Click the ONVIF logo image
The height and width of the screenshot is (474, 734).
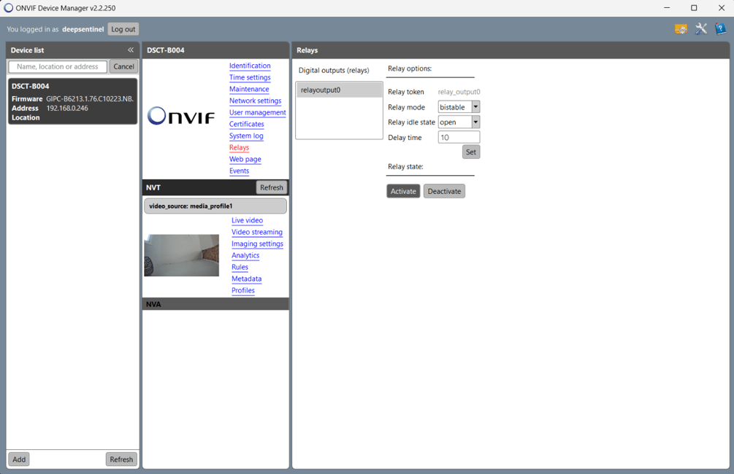[x=181, y=116]
